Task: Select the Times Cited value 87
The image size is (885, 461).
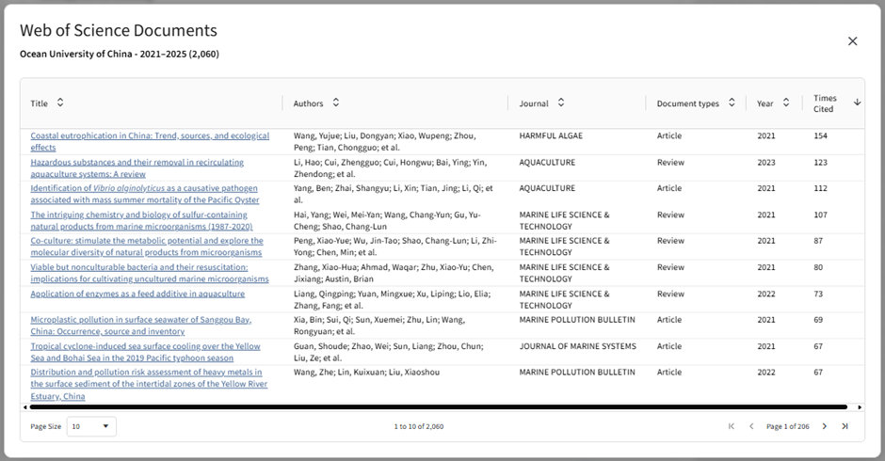Action: (818, 241)
